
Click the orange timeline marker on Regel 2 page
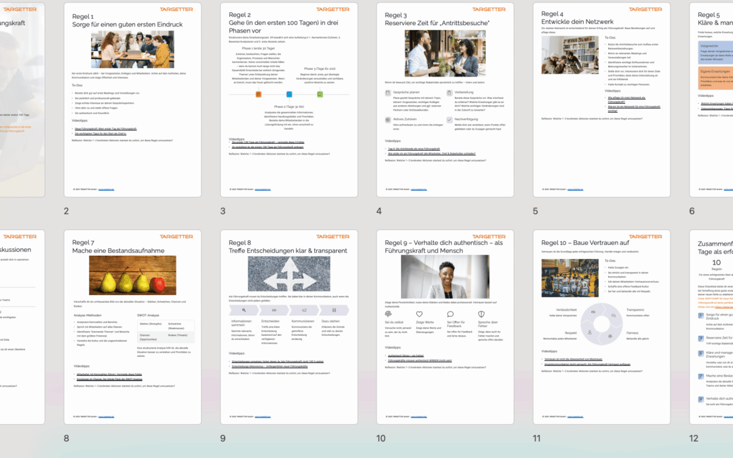259,94
